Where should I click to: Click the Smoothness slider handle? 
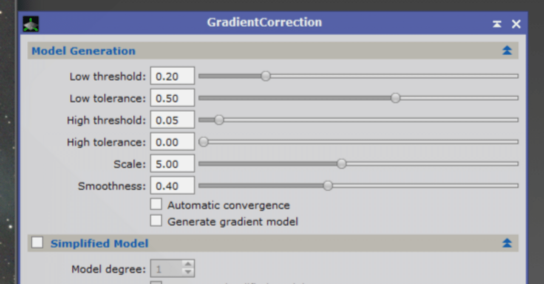click(328, 186)
